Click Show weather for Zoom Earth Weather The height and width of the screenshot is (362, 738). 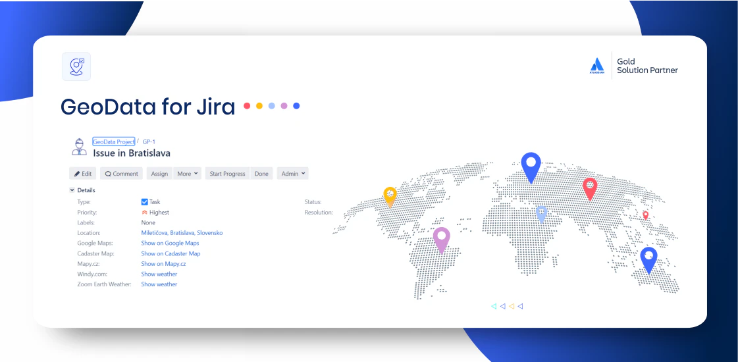159,284
